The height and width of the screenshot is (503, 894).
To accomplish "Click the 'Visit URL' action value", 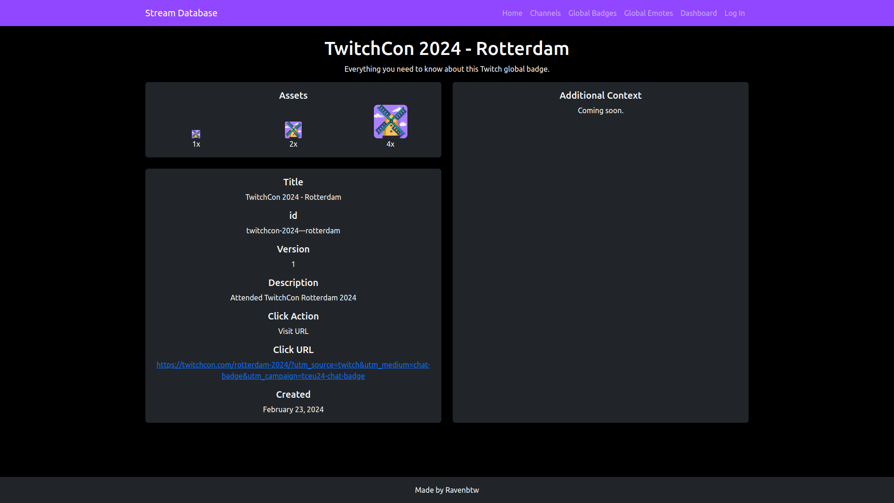I will (x=293, y=331).
